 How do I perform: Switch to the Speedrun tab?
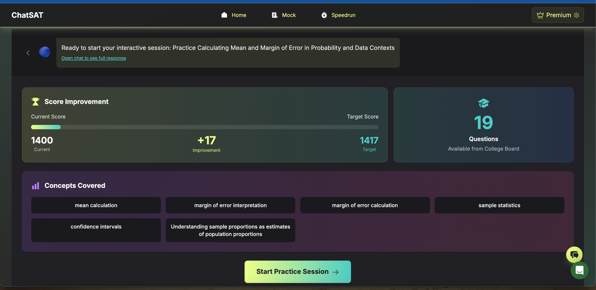pyautogui.click(x=343, y=15)
